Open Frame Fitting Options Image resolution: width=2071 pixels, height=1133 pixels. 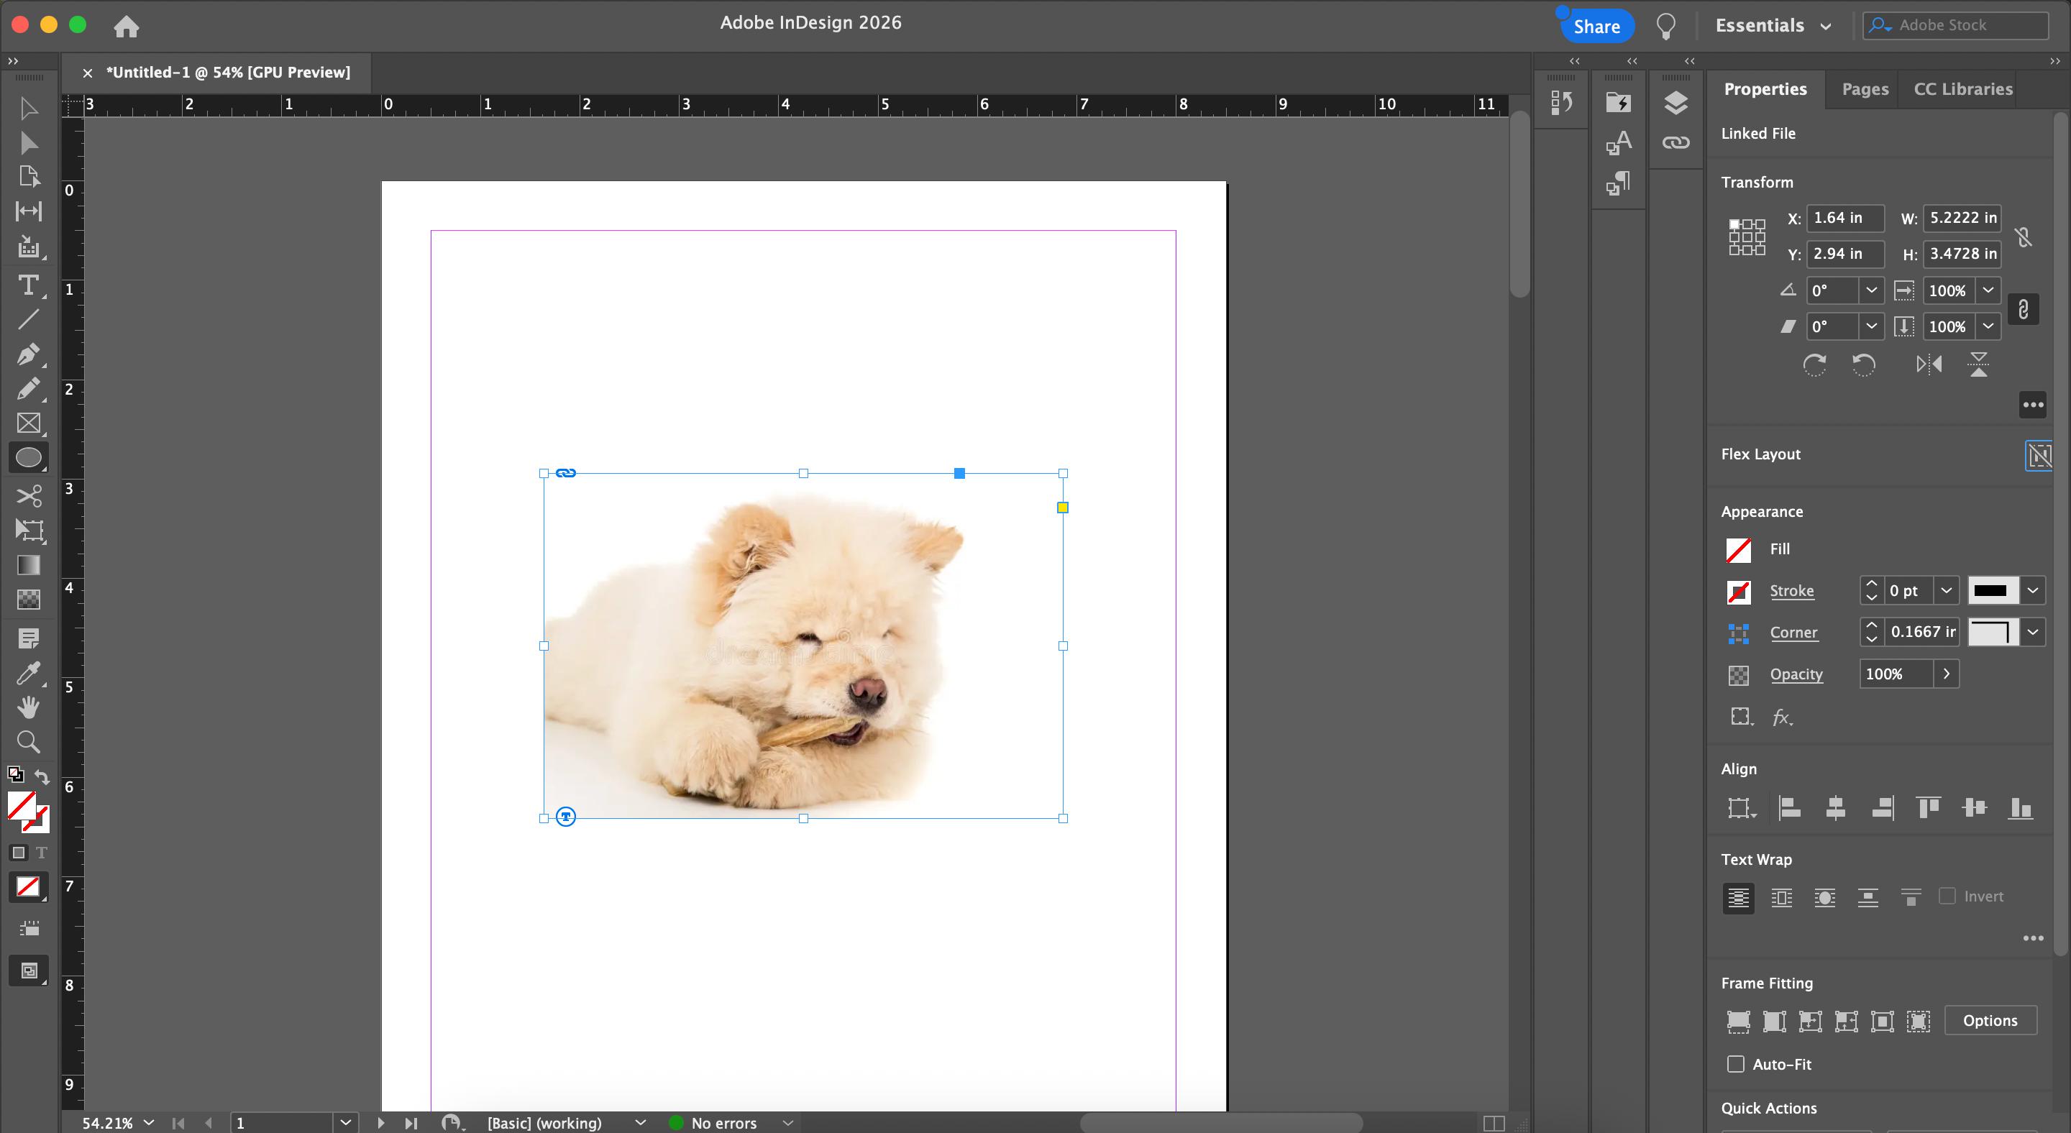tap(1990, 1021)
